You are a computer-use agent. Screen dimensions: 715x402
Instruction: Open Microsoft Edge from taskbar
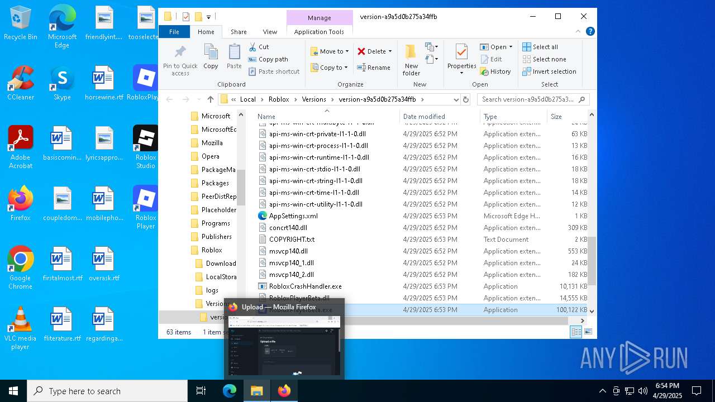point(230,391)
